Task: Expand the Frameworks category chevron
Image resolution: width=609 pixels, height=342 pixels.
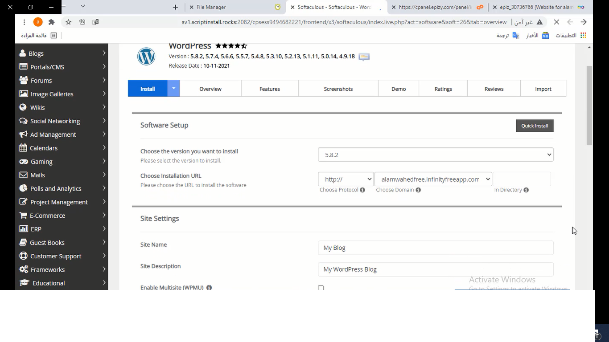Action: coord(104,269)
